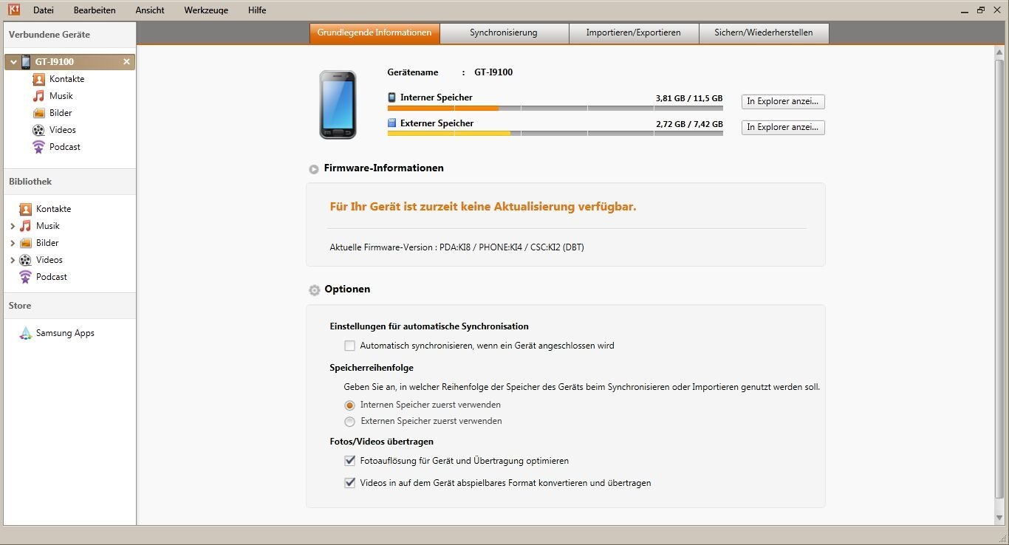The image size is (1009, 545).
Task: Uncheck Fotoauflösung optimieren checkbox
Action: click(350, 461)
